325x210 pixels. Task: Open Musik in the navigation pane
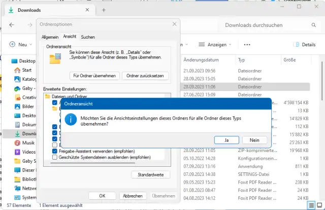(x=24, y=143)
